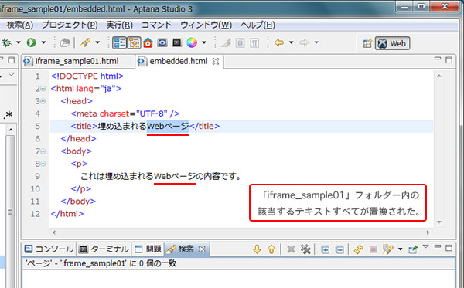Image resolution: width=464 pixels, height=288 pixels.
Task: Switch to the ターミナル tab
Action: tap(104, 249)
